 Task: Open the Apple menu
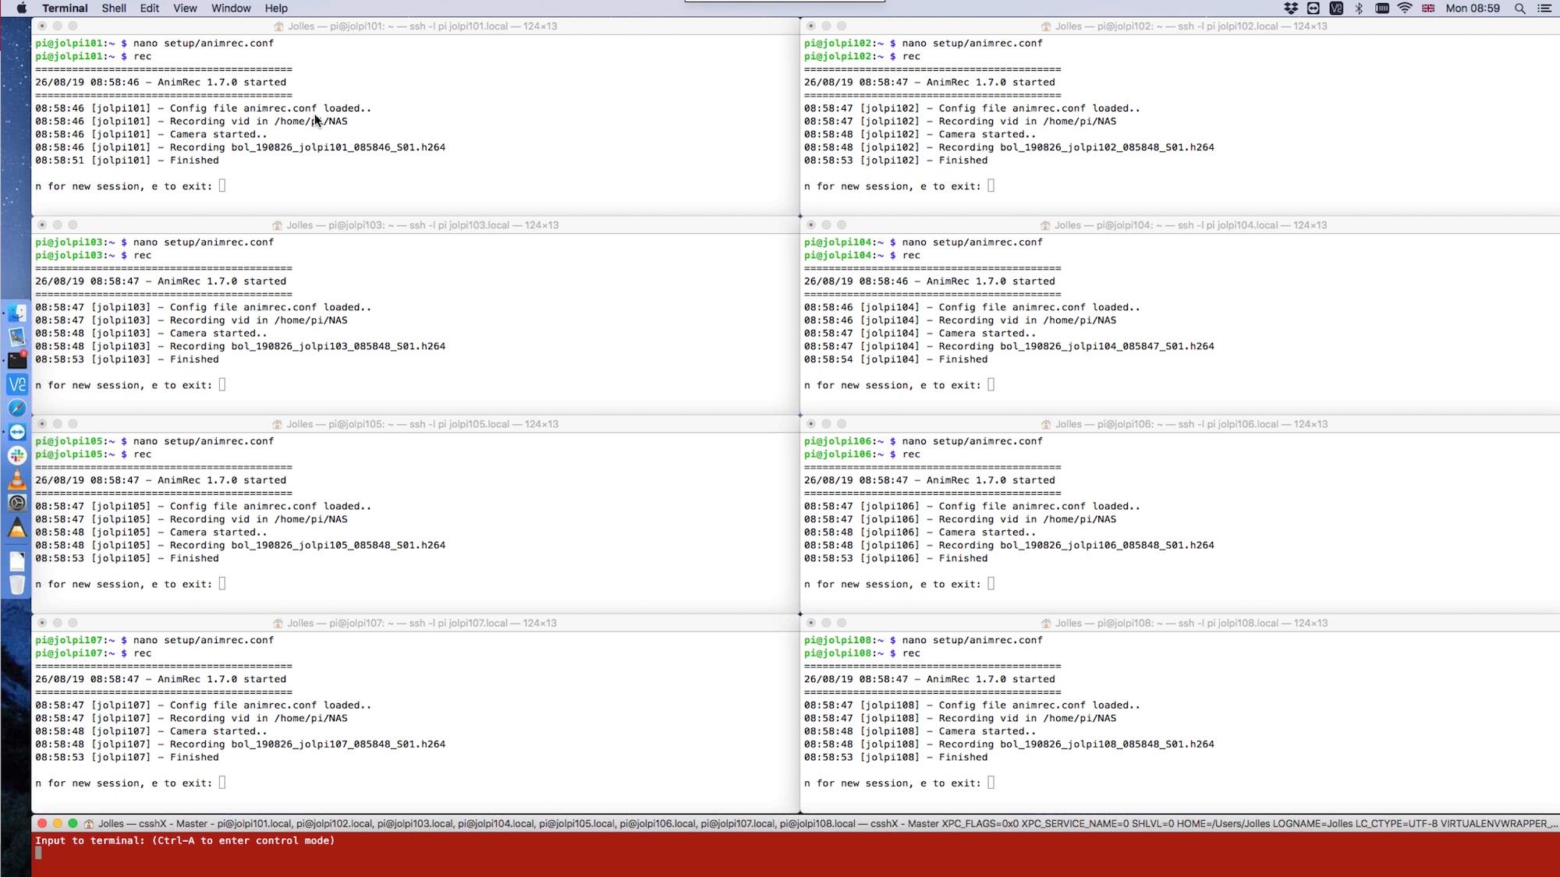[21, 8]
